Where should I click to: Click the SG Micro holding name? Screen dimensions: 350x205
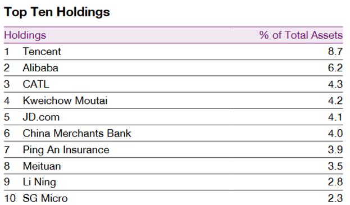point(45,198)
